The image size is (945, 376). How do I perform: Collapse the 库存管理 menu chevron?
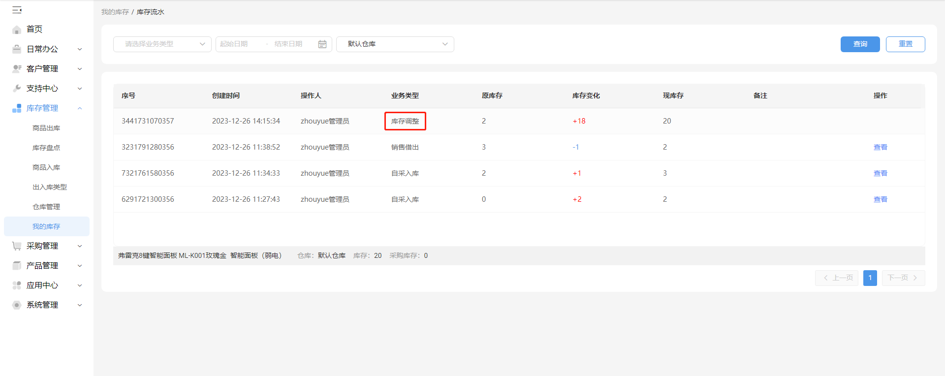pos(80,108)
